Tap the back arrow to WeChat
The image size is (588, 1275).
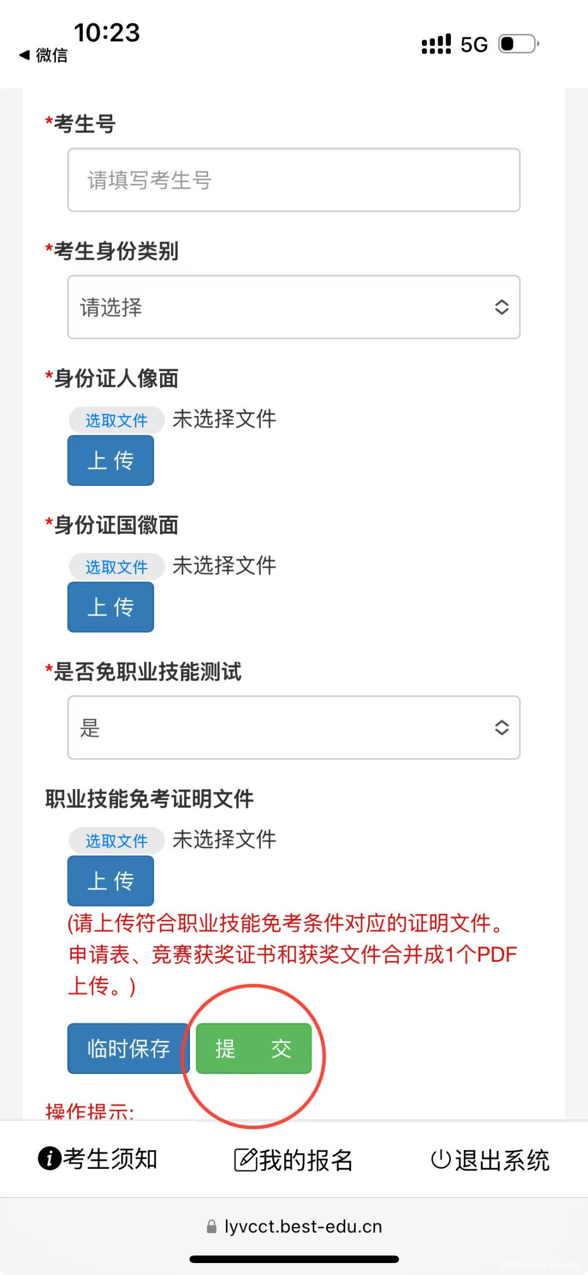pyautogui.click(x=25, y=55)
